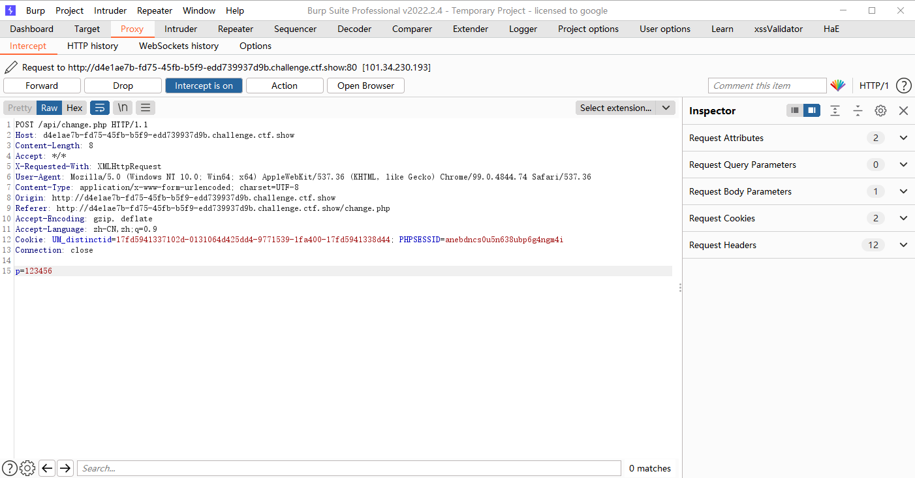
Task: Open the highlight color picker icon
Action: coord(838,86)
